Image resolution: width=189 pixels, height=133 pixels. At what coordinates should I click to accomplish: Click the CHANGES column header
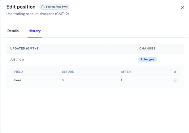pyautogui.click(x=148, y=49)
